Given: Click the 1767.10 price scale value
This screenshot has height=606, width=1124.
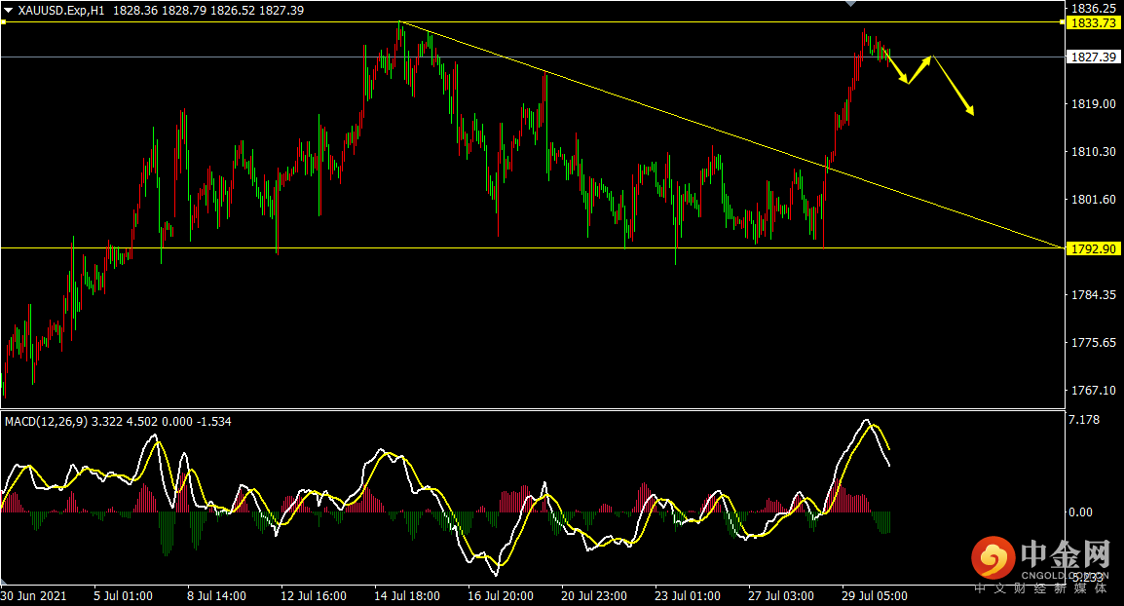Looking at the screenshot, I should 1093,390.
